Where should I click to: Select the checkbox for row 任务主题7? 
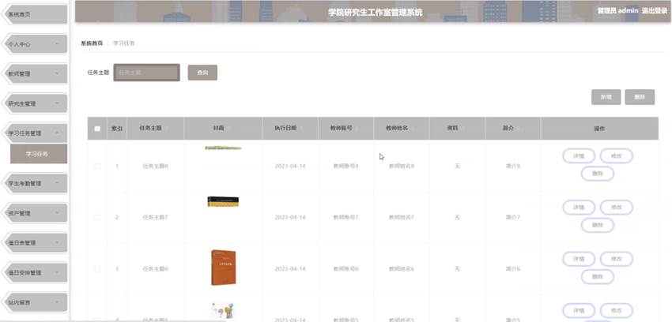pyautogui.click(x=97, y=216)
